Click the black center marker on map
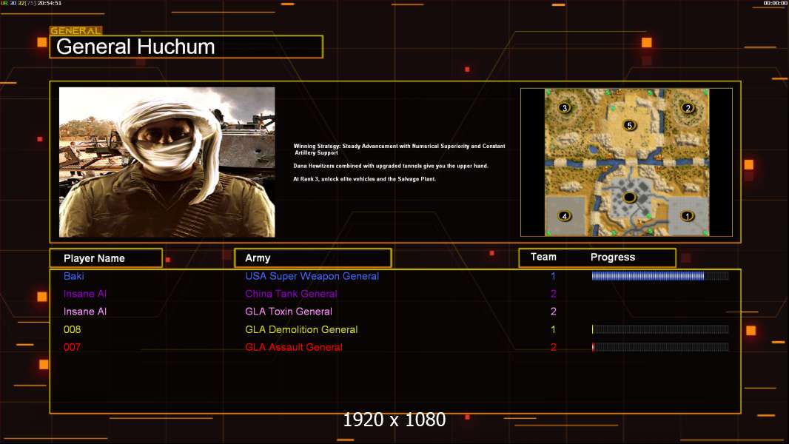This screenshot has height=444, width=789. point(629,198)
